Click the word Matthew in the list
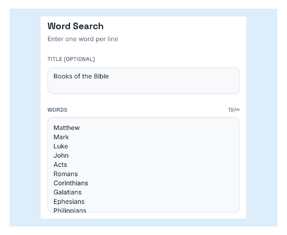This screenshot has height=235, width=287. [67, 128]
